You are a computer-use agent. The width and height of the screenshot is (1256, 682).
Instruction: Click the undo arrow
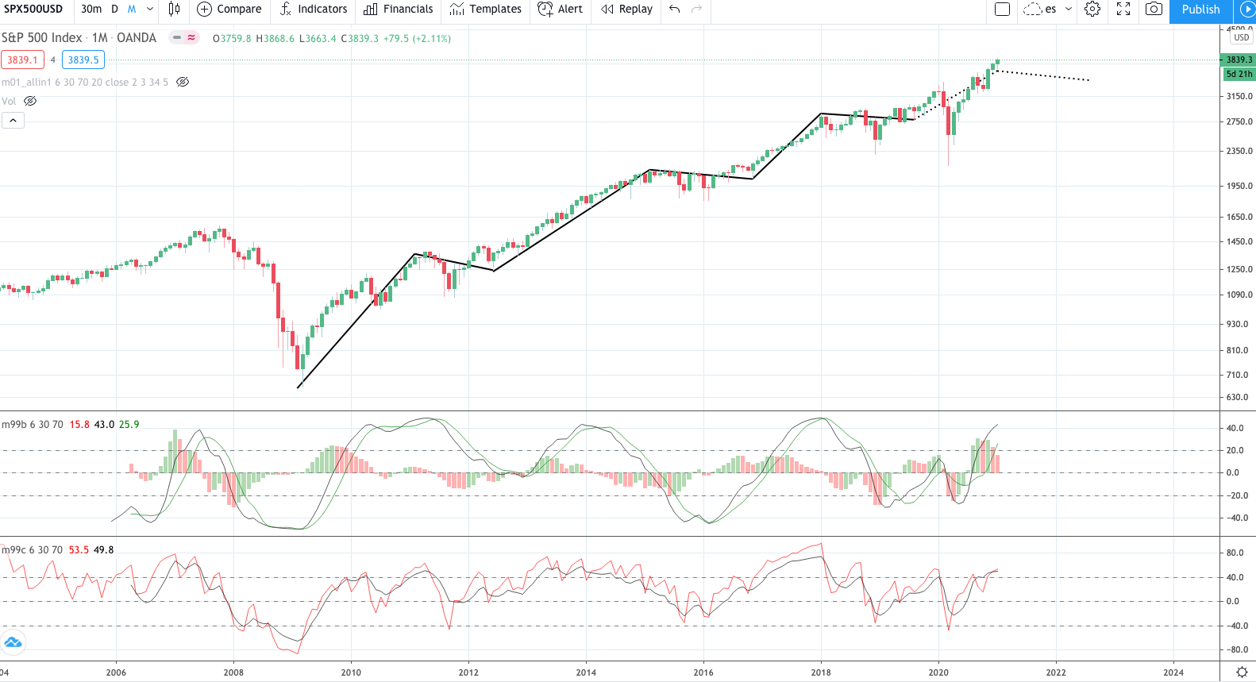pyautogui.click(x=675, y=10)
